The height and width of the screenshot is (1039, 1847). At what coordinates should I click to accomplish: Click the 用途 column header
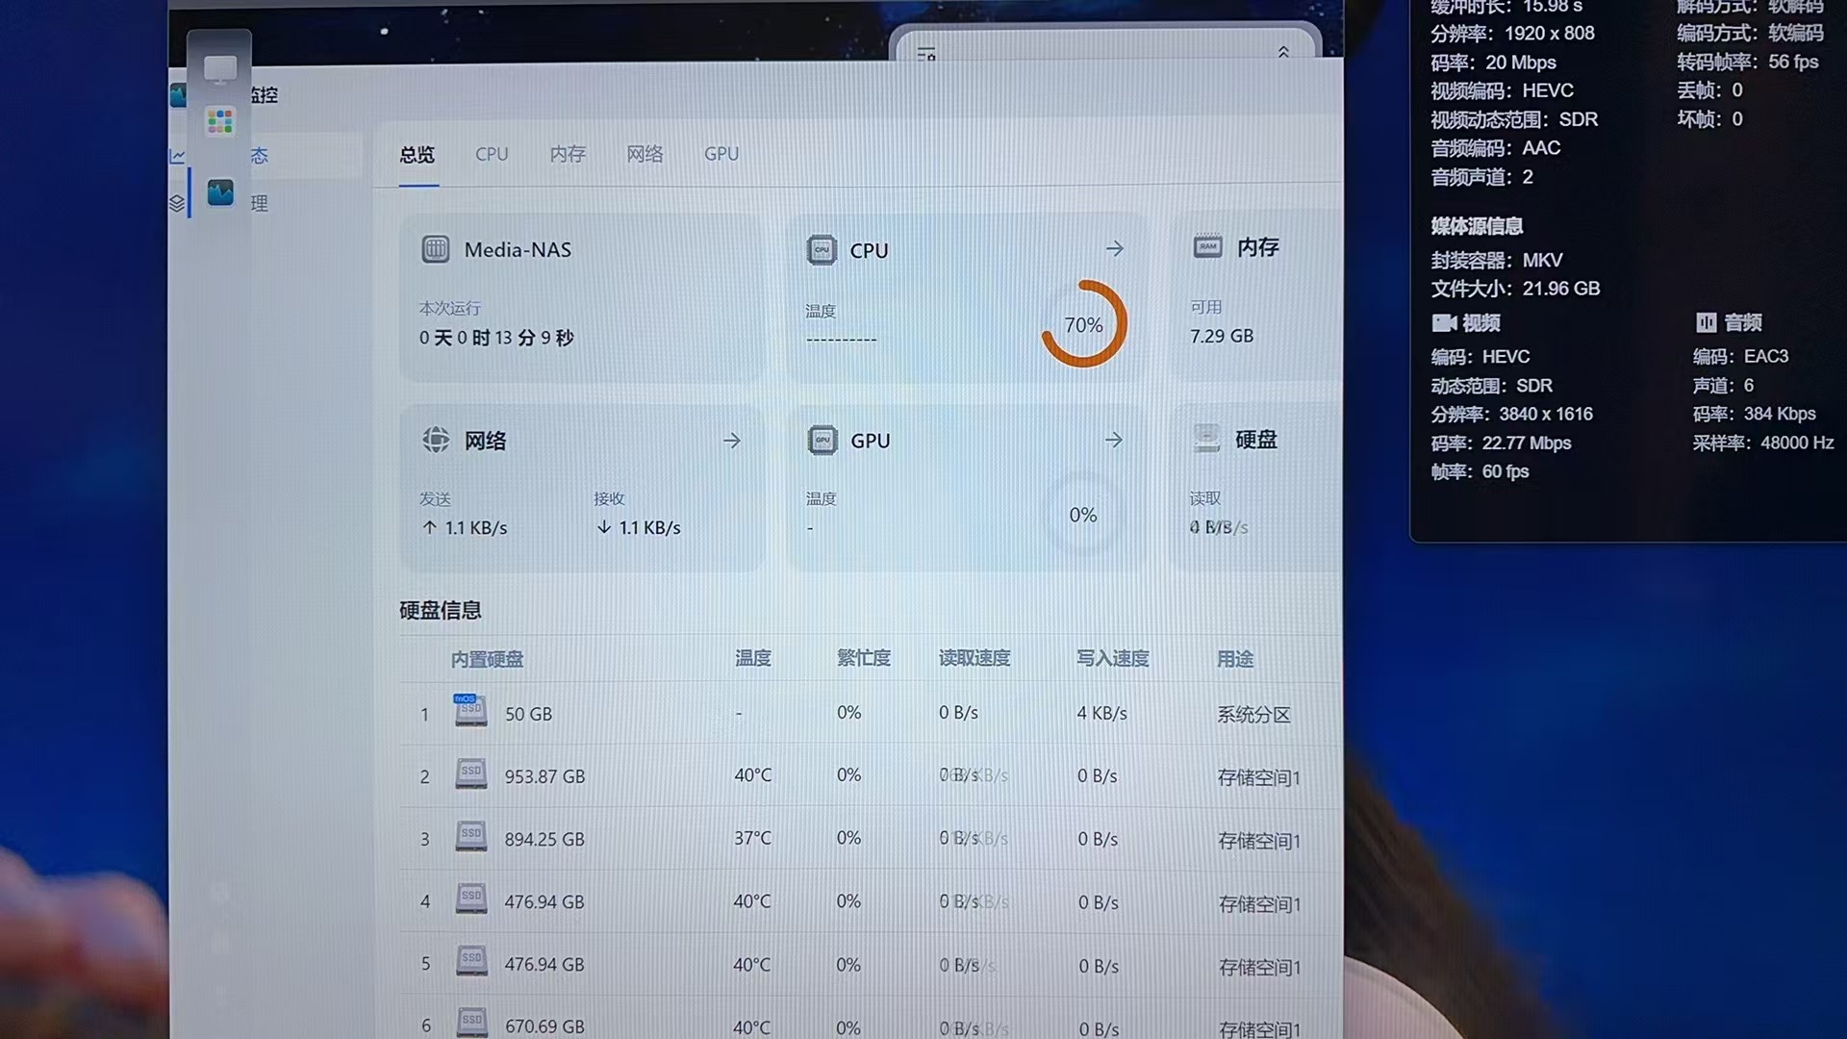pos(1235,659)
